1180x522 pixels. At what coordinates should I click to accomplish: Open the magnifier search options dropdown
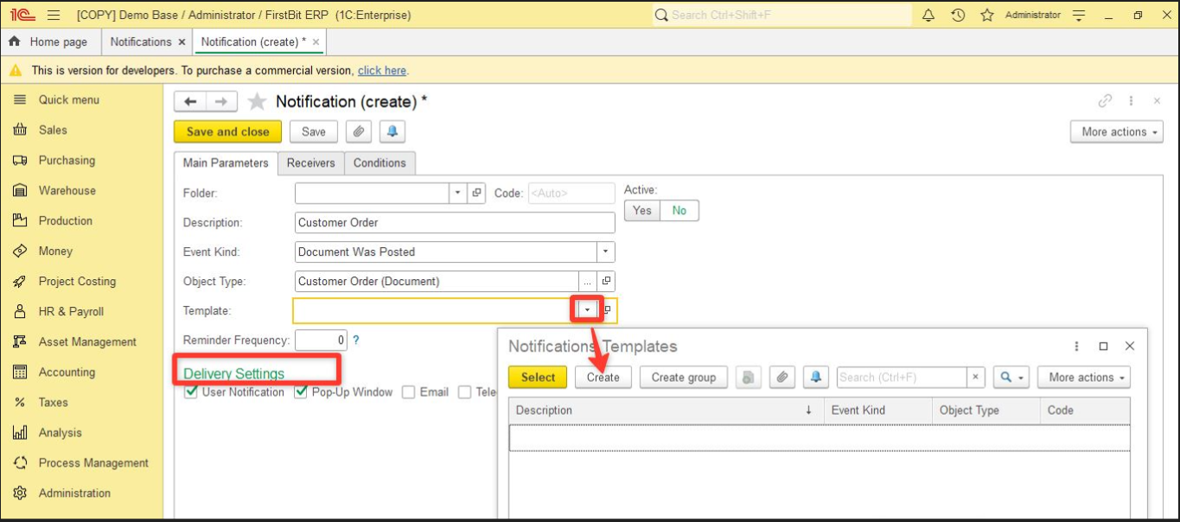point(1011,377)
